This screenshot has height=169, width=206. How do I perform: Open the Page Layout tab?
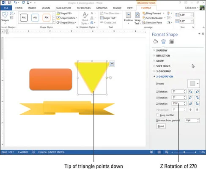coord(63,8)
